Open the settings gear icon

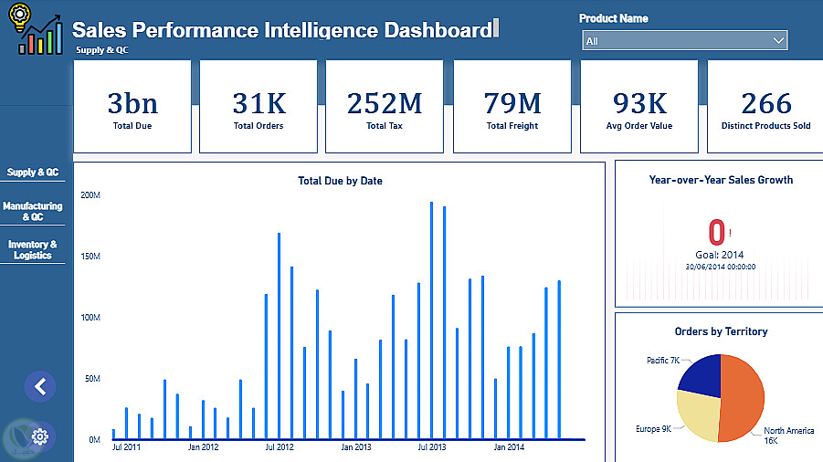pyautogui.click(x=40, y=436)
